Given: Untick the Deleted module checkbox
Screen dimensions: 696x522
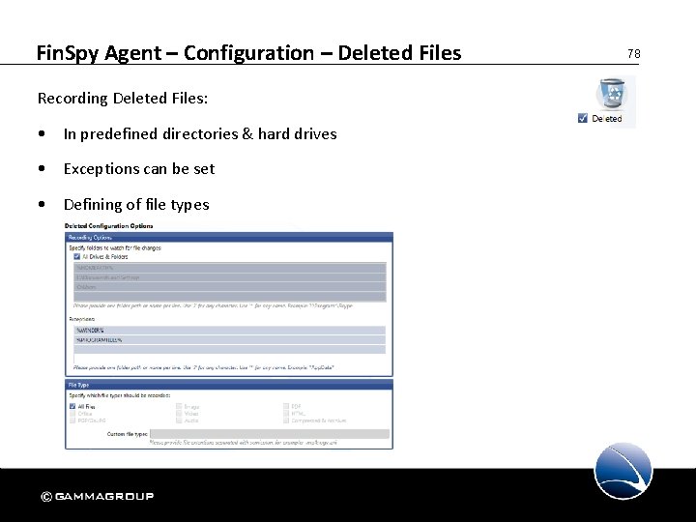Looking at the screenshot, I should click(583, 118).
